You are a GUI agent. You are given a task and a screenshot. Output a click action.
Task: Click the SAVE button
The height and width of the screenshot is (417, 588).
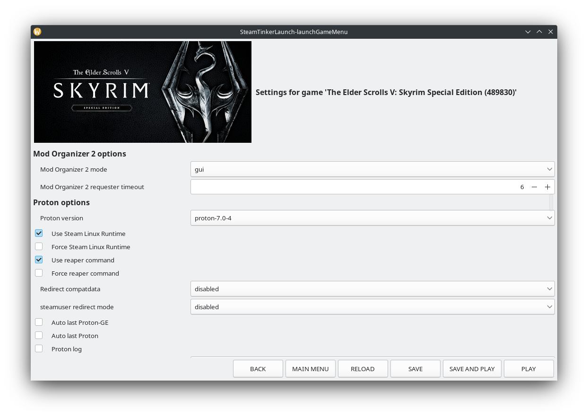pyautogui.click(x=415, y=369)
